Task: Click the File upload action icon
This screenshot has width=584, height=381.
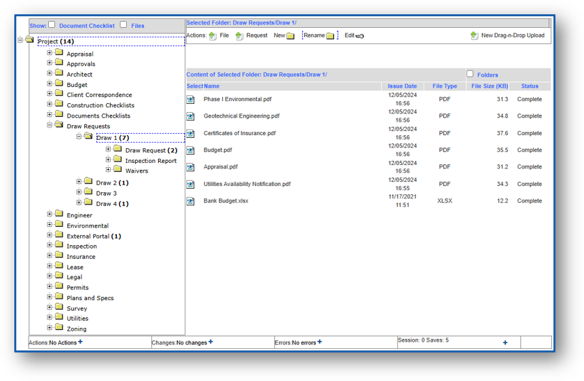Action: (213, 36)
